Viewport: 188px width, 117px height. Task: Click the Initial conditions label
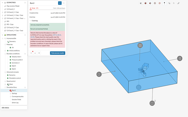click(x=14, y=51)
